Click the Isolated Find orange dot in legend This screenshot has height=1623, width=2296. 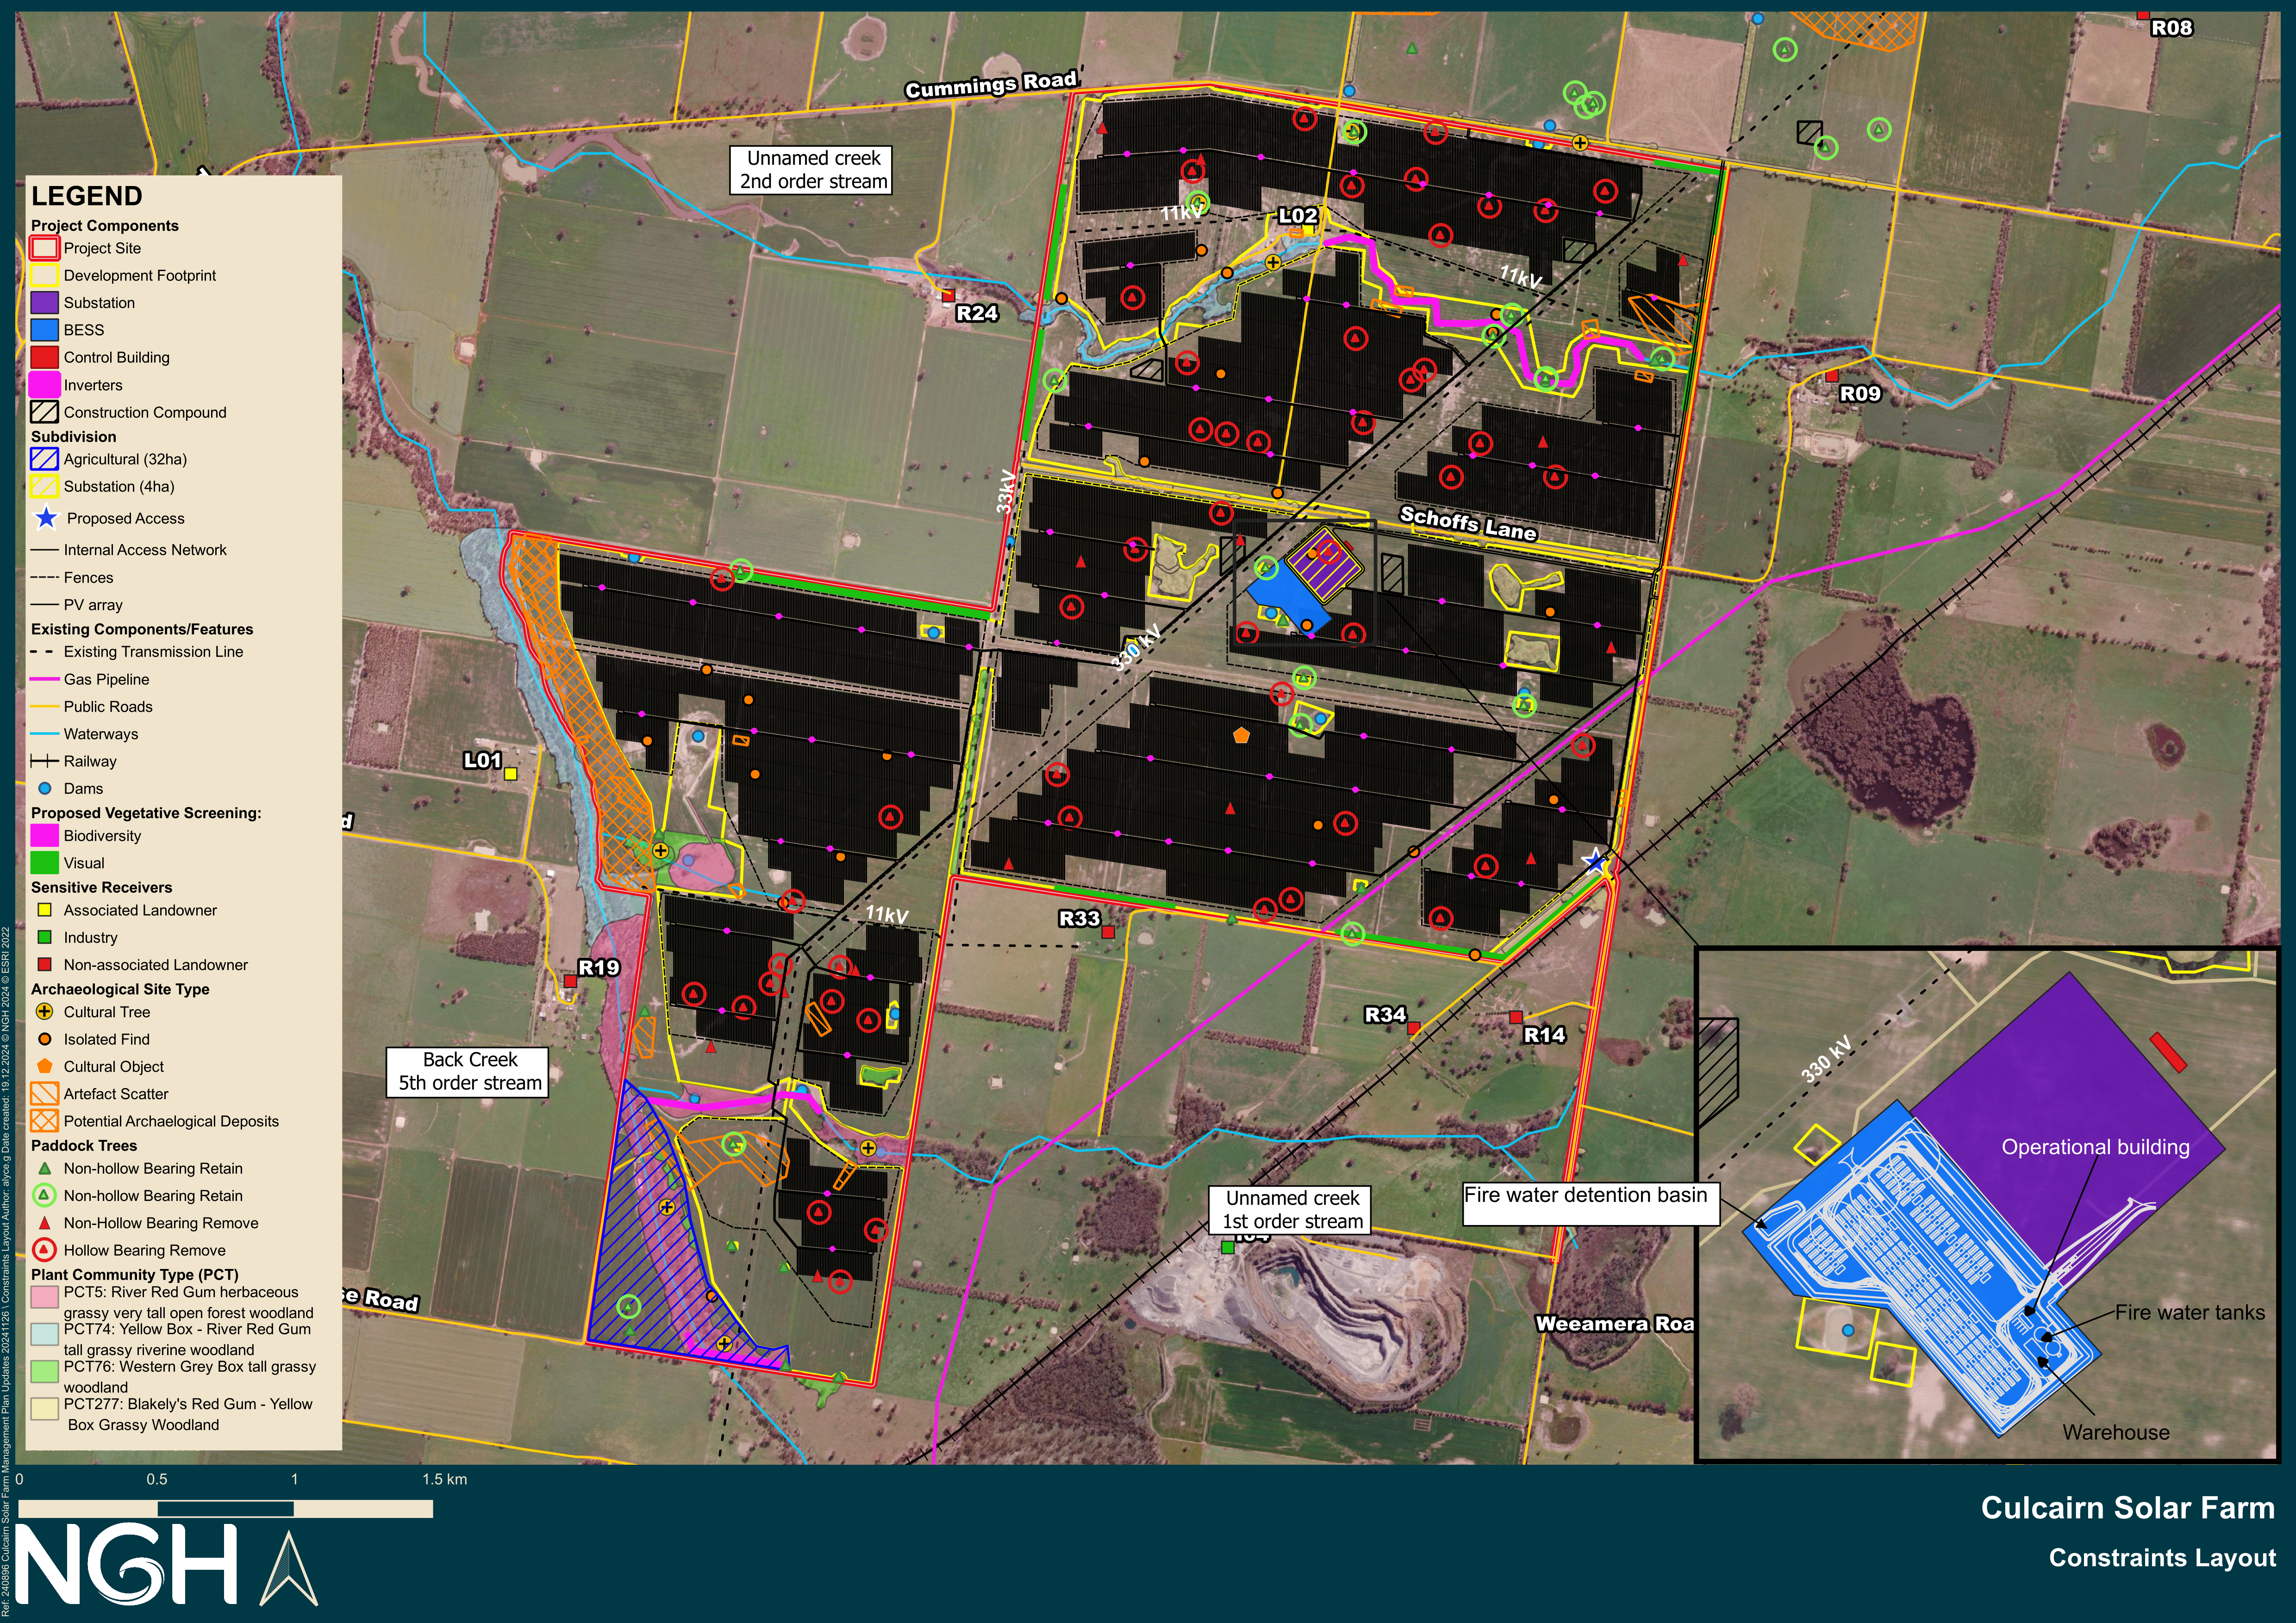[44, 1039]
